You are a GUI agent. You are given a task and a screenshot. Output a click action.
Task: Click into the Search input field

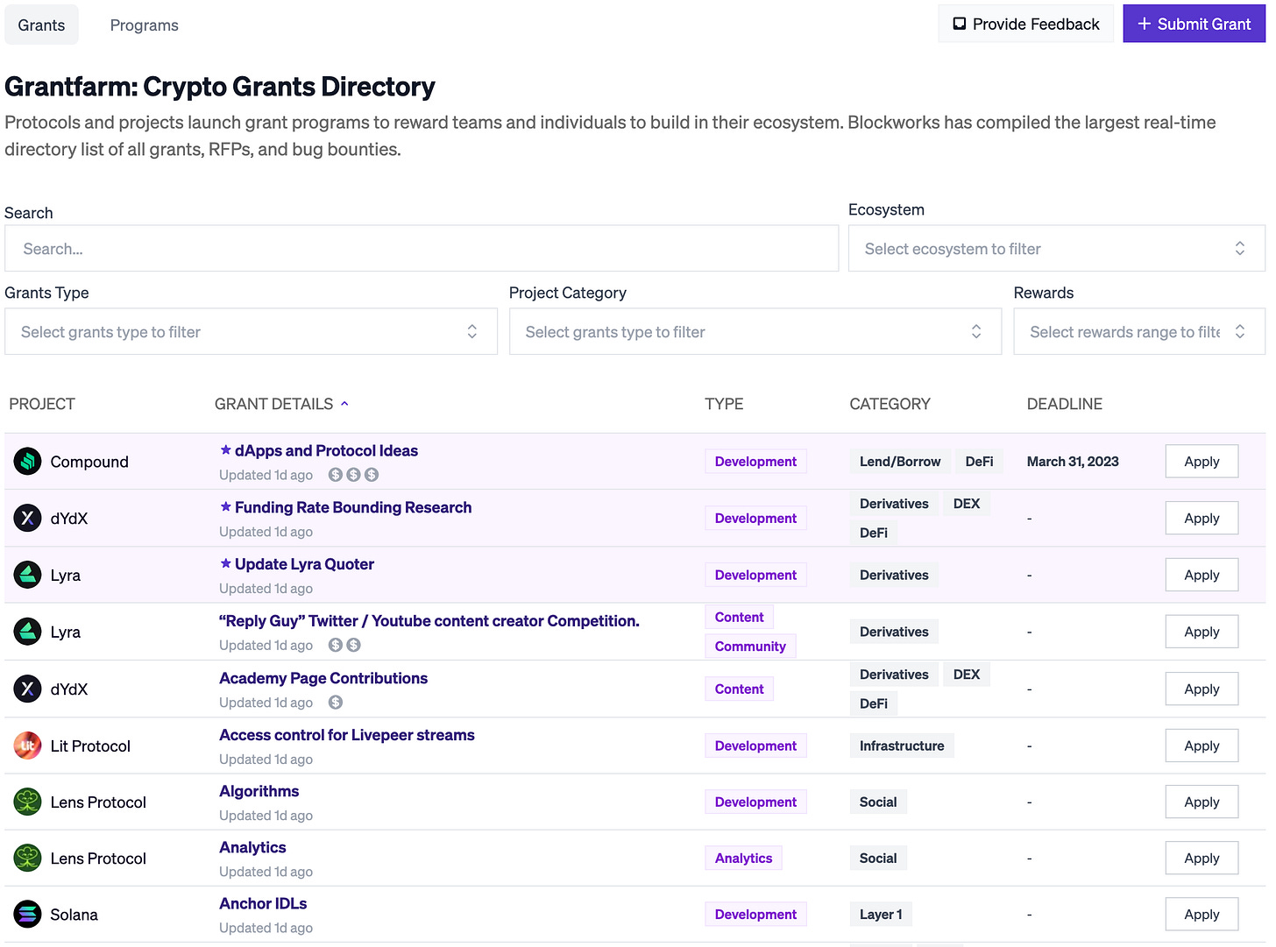[x=422, y=249]
